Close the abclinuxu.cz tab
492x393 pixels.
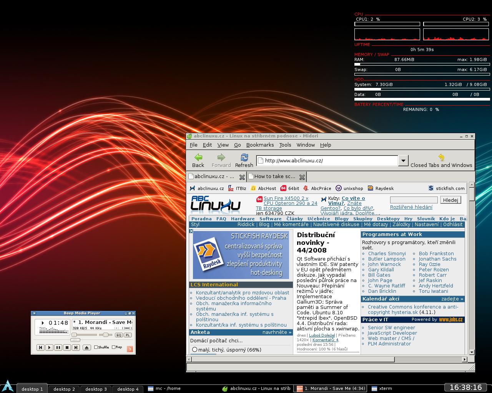click(x=242, y=177)
